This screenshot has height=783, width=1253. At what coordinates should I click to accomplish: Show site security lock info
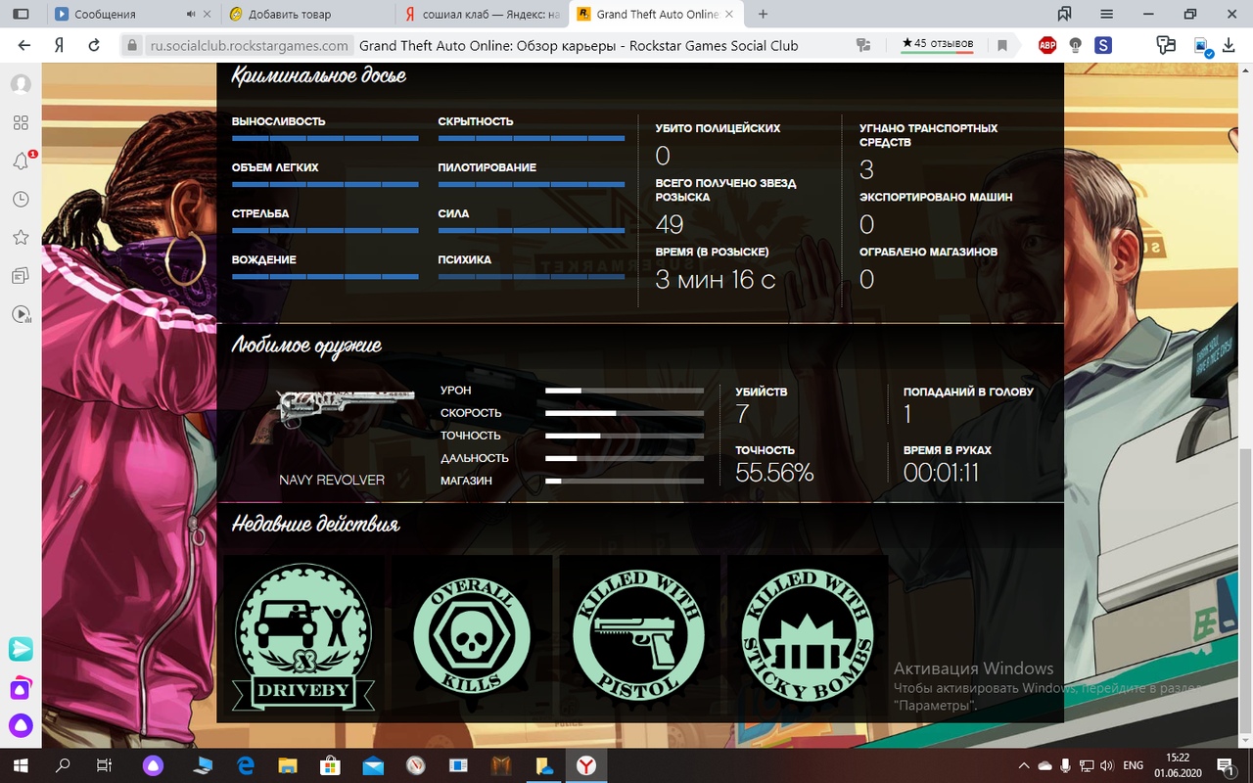click(x=133, y=45)
